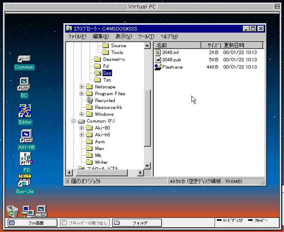This screenshot has height=232, width=284.
Task: Open the Editor desktop shortcut icon
Action: 25,111
